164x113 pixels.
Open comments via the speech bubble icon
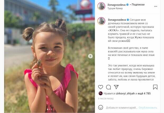tap(108, 87)
